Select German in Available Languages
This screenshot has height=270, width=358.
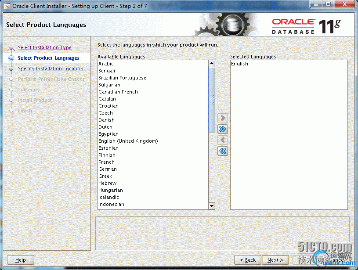coord(153,169)
